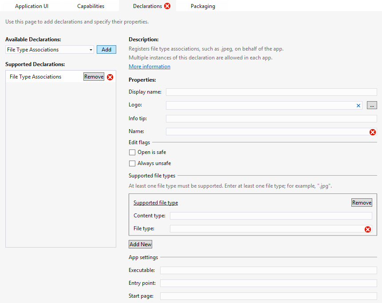
Task: Remove File Type Associations from supported declarations
Action: click(94, 77)
